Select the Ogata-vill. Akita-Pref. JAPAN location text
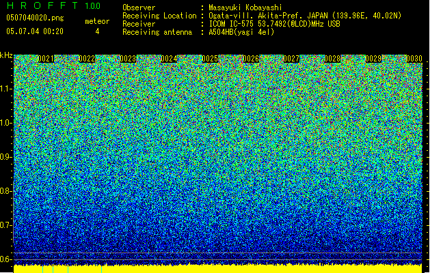Screen dimensions: 430x273 pyautogui.click(x=305, y=16)
